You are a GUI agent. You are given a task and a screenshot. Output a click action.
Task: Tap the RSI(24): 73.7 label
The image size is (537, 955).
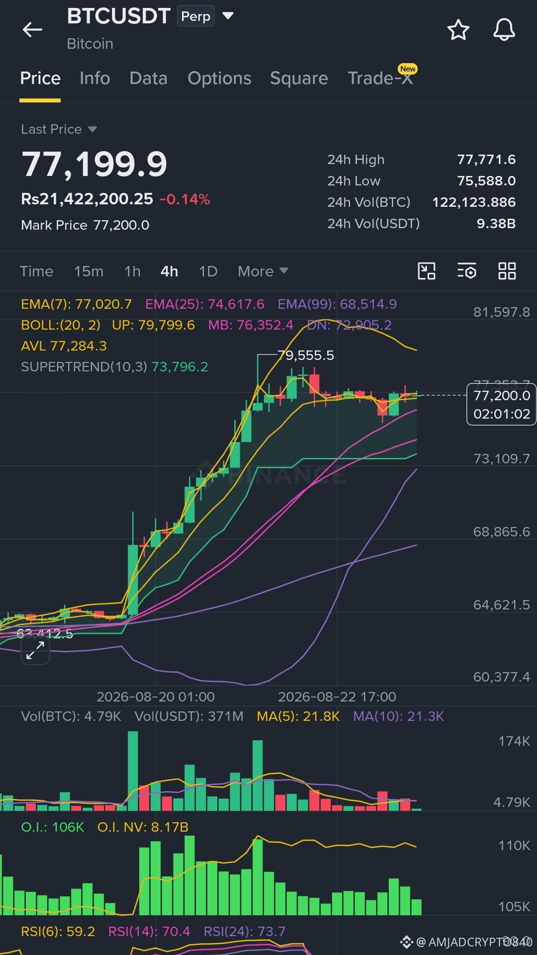pyautogui.click(x=245, y=931)
